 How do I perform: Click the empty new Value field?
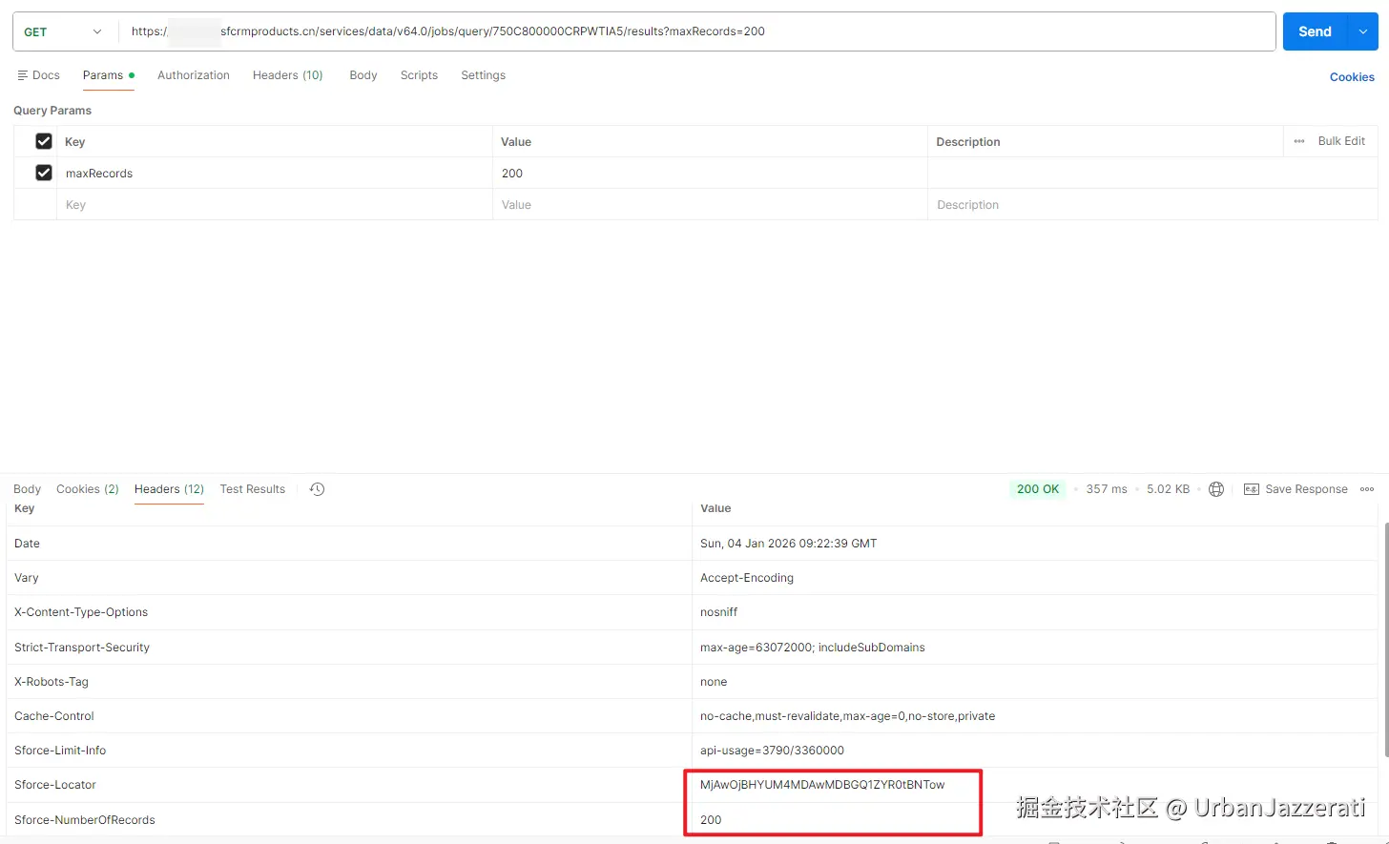(x=710, y=204)
